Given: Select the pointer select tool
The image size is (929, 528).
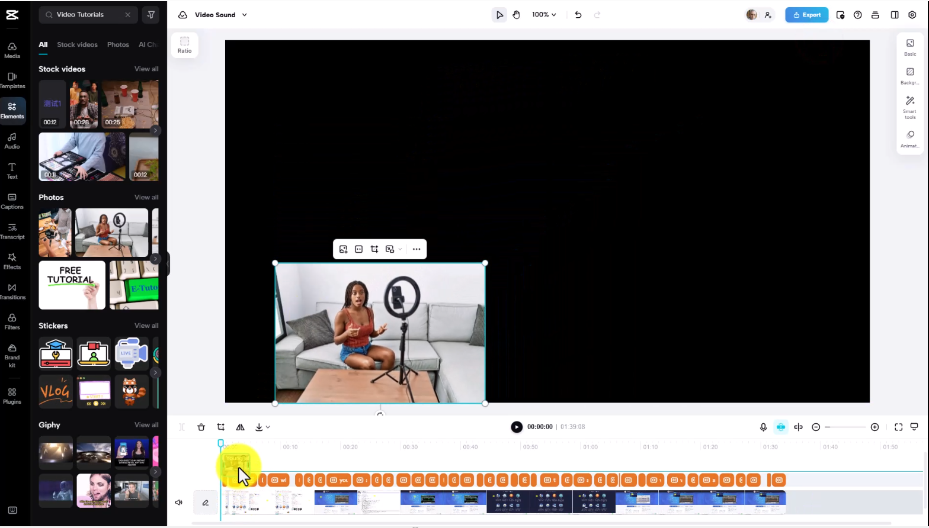Looking at the screenshot, I should pos(499,15).
